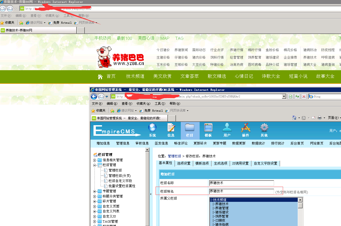The image size is (341, 226).
Task: Open the 工具 menu in CMS browser window
Action: tap(160, 104)
